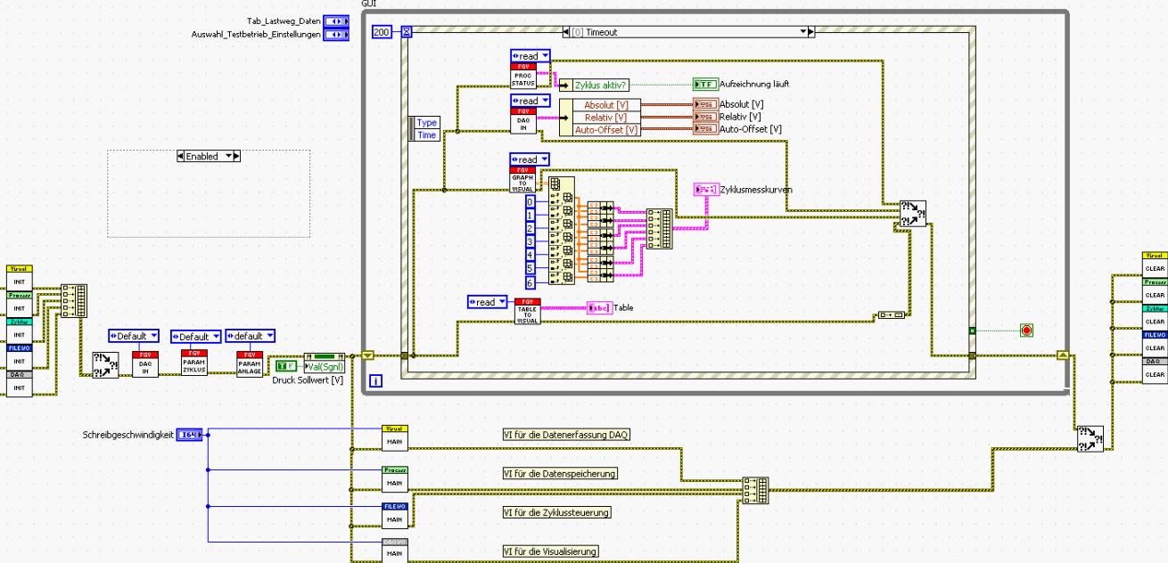The height and width of the screenshot is (563, 1168).
Task: Select the boolean constant left of Val(Sgnl)
Action: (285, 365)
